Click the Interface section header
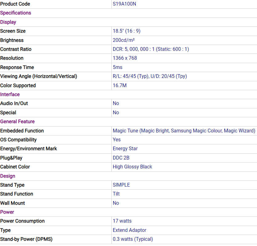 pos(10,95)
